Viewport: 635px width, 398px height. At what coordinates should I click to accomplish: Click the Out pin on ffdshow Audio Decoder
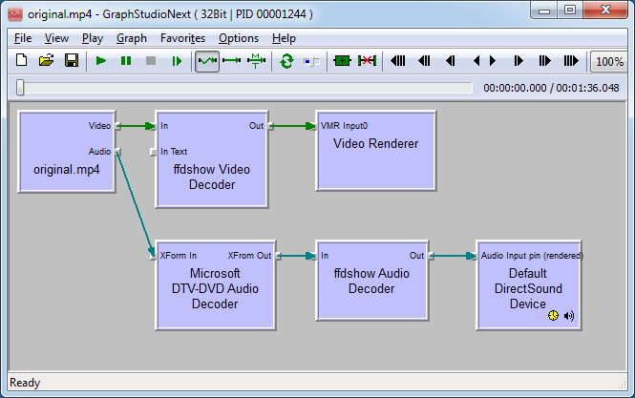point(431,256)
